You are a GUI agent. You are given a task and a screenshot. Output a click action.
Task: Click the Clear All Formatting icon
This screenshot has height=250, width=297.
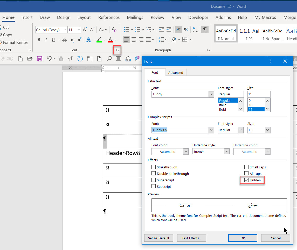tap(114, 30)
